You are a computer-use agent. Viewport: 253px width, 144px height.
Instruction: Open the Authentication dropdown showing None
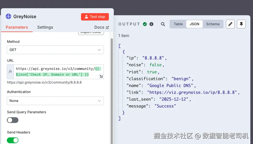coord(55,101)
